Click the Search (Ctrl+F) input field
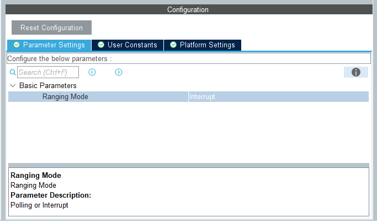The image size is (377, 223). point(48,72)
